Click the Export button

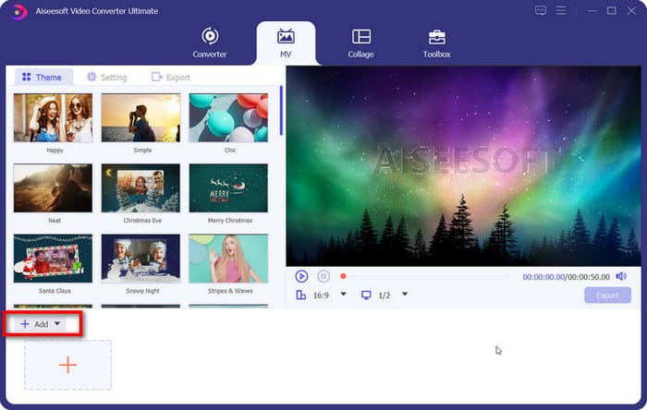point(607,295)
